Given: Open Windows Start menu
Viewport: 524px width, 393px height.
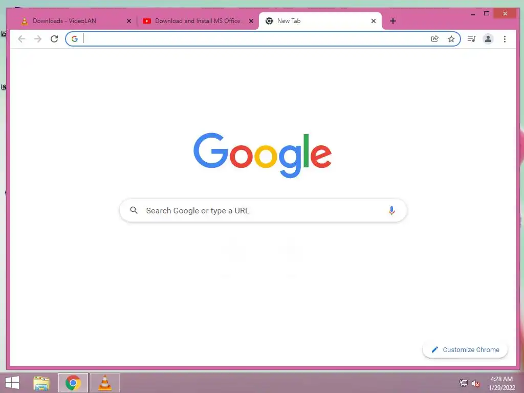Looking at the screenshot, I should coord(12,383).
